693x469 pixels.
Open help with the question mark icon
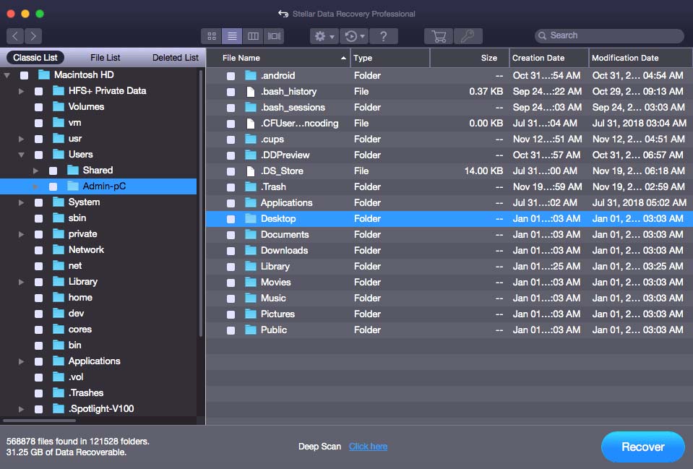point(384,36)
